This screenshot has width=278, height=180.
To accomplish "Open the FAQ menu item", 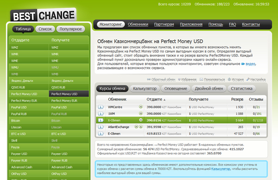I will (x=233, y=24).
